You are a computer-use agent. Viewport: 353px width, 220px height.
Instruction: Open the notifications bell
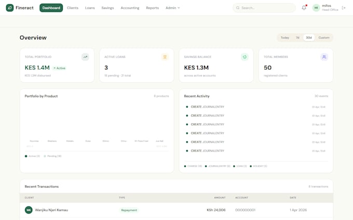(304, 8)
